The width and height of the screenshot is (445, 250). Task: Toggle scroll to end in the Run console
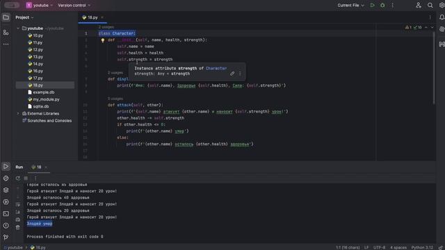point(18,212)
